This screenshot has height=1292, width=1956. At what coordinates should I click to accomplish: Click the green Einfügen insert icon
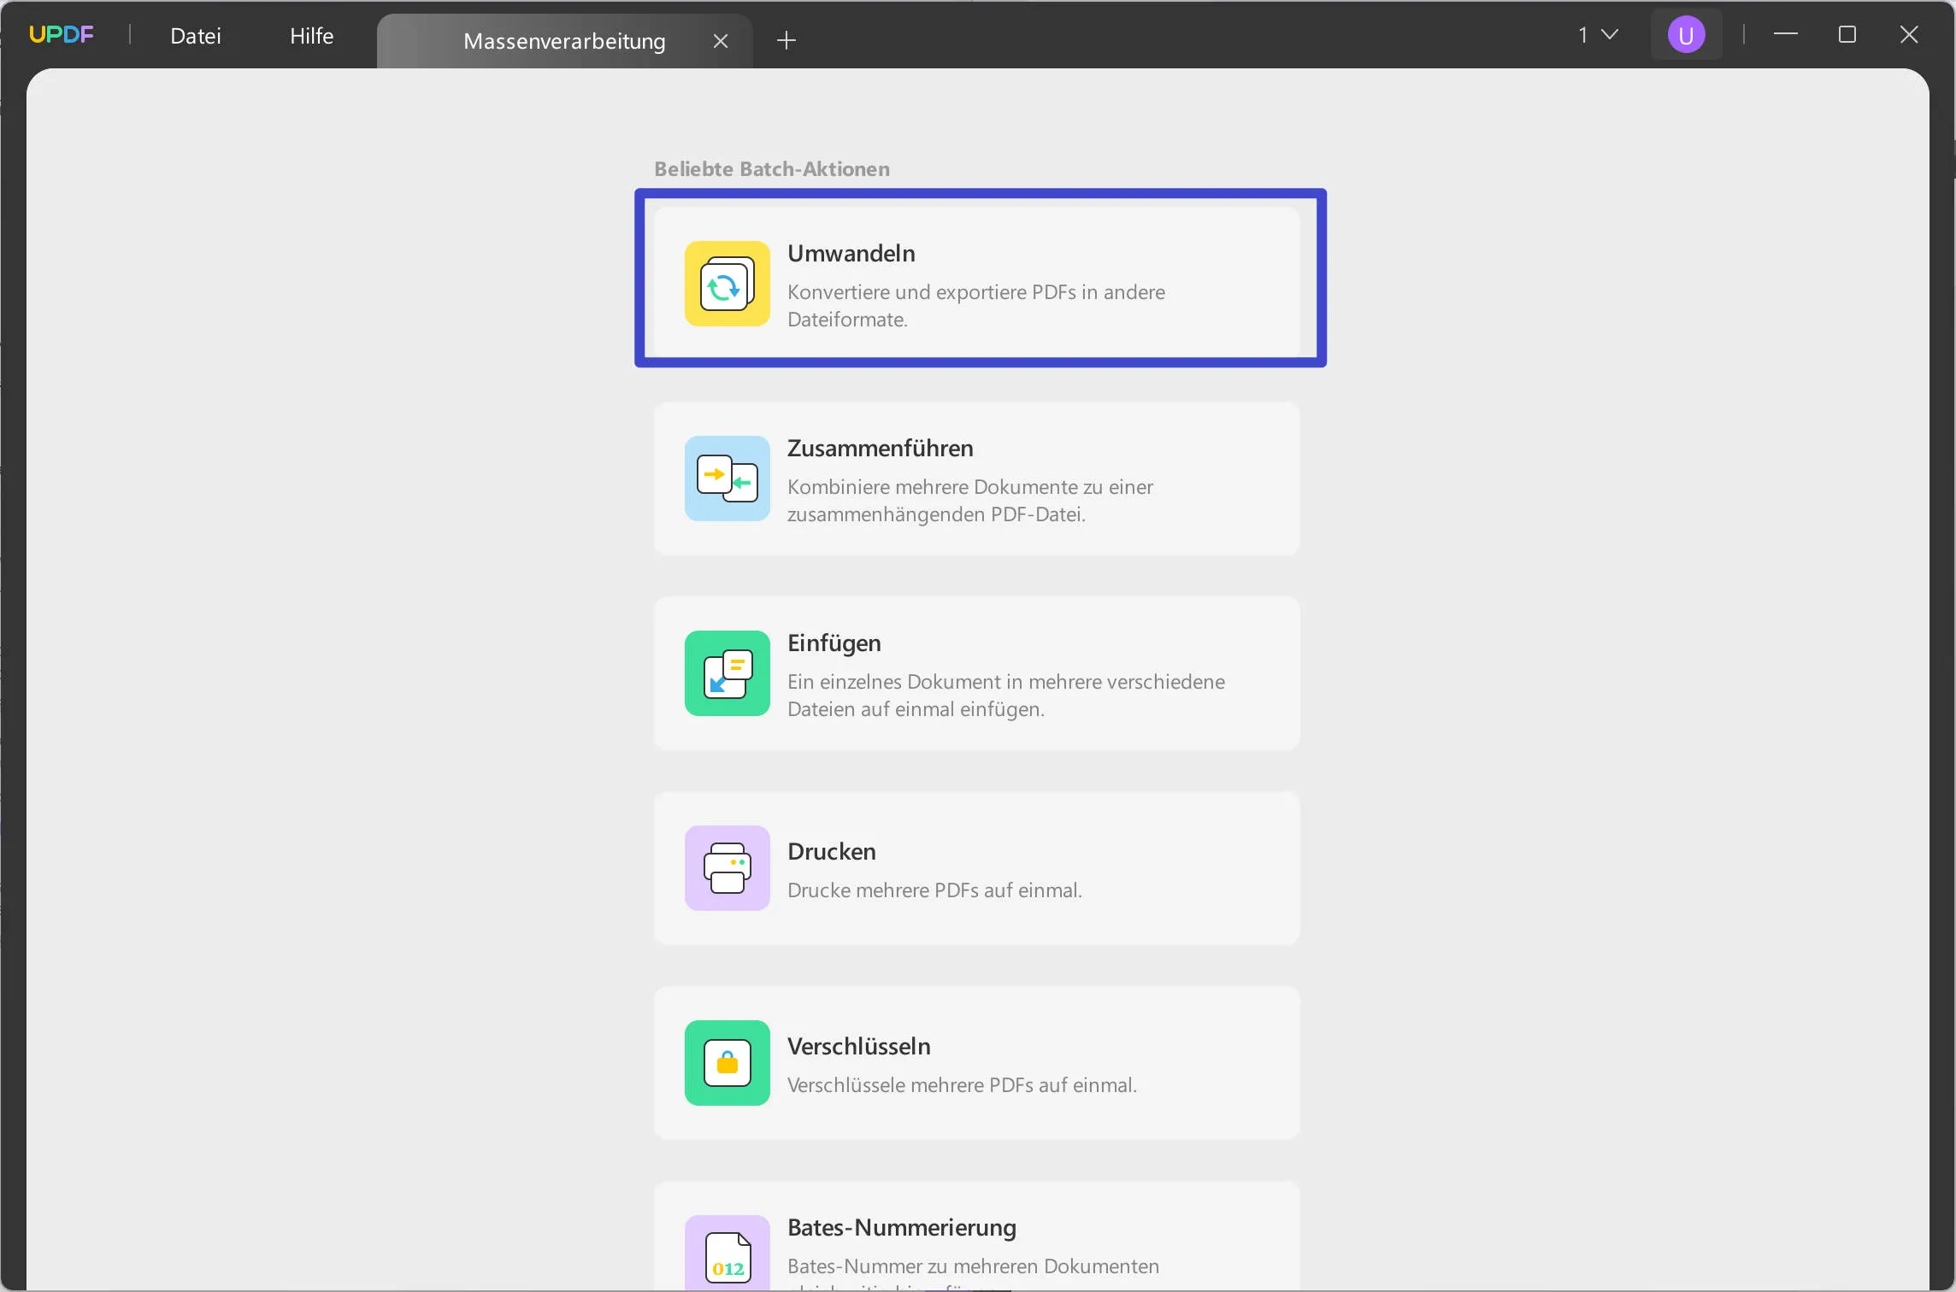[727, 673]
